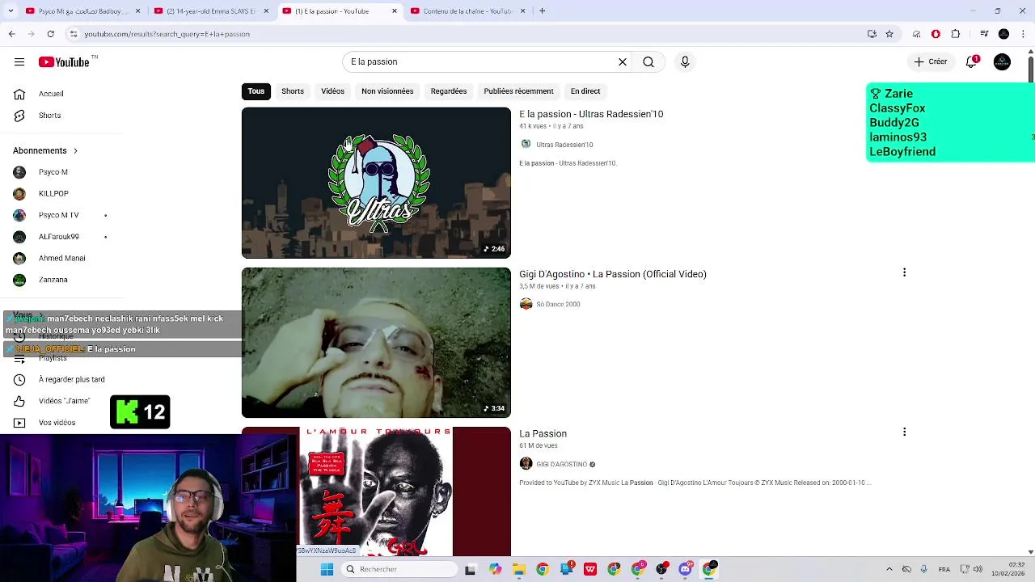Expand the Abonnements section

[45, 150]
